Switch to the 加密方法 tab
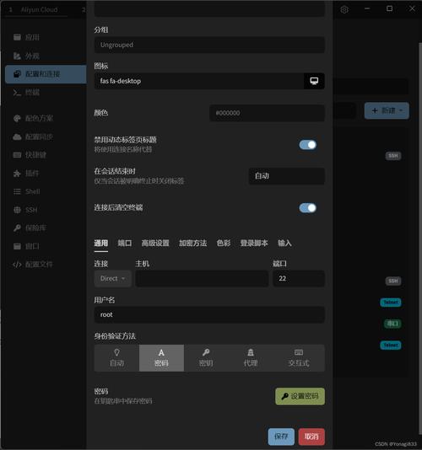 (193, 244)
